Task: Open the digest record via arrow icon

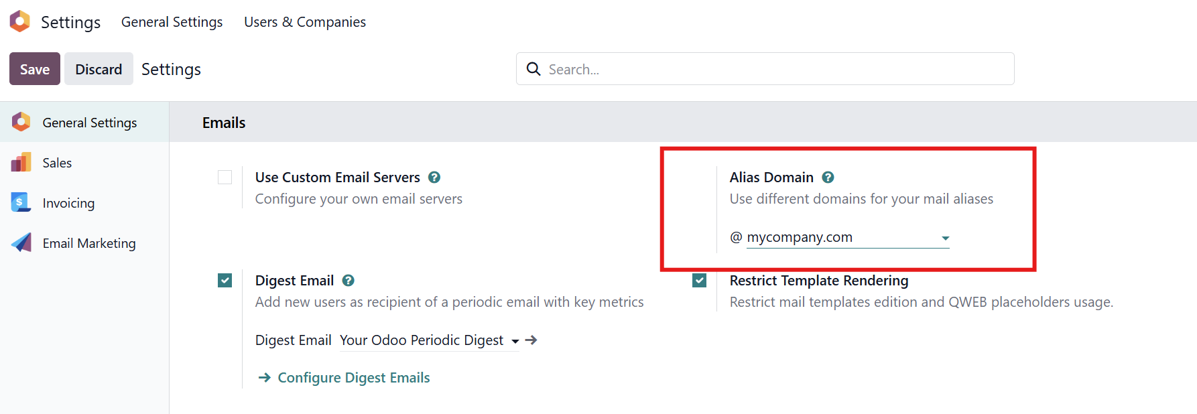Action: [x=531, y=340]
